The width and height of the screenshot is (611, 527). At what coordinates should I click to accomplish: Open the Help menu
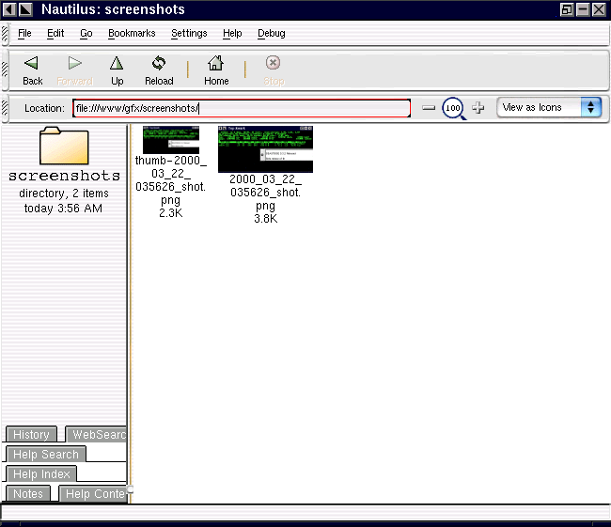(x=232, y=34)
